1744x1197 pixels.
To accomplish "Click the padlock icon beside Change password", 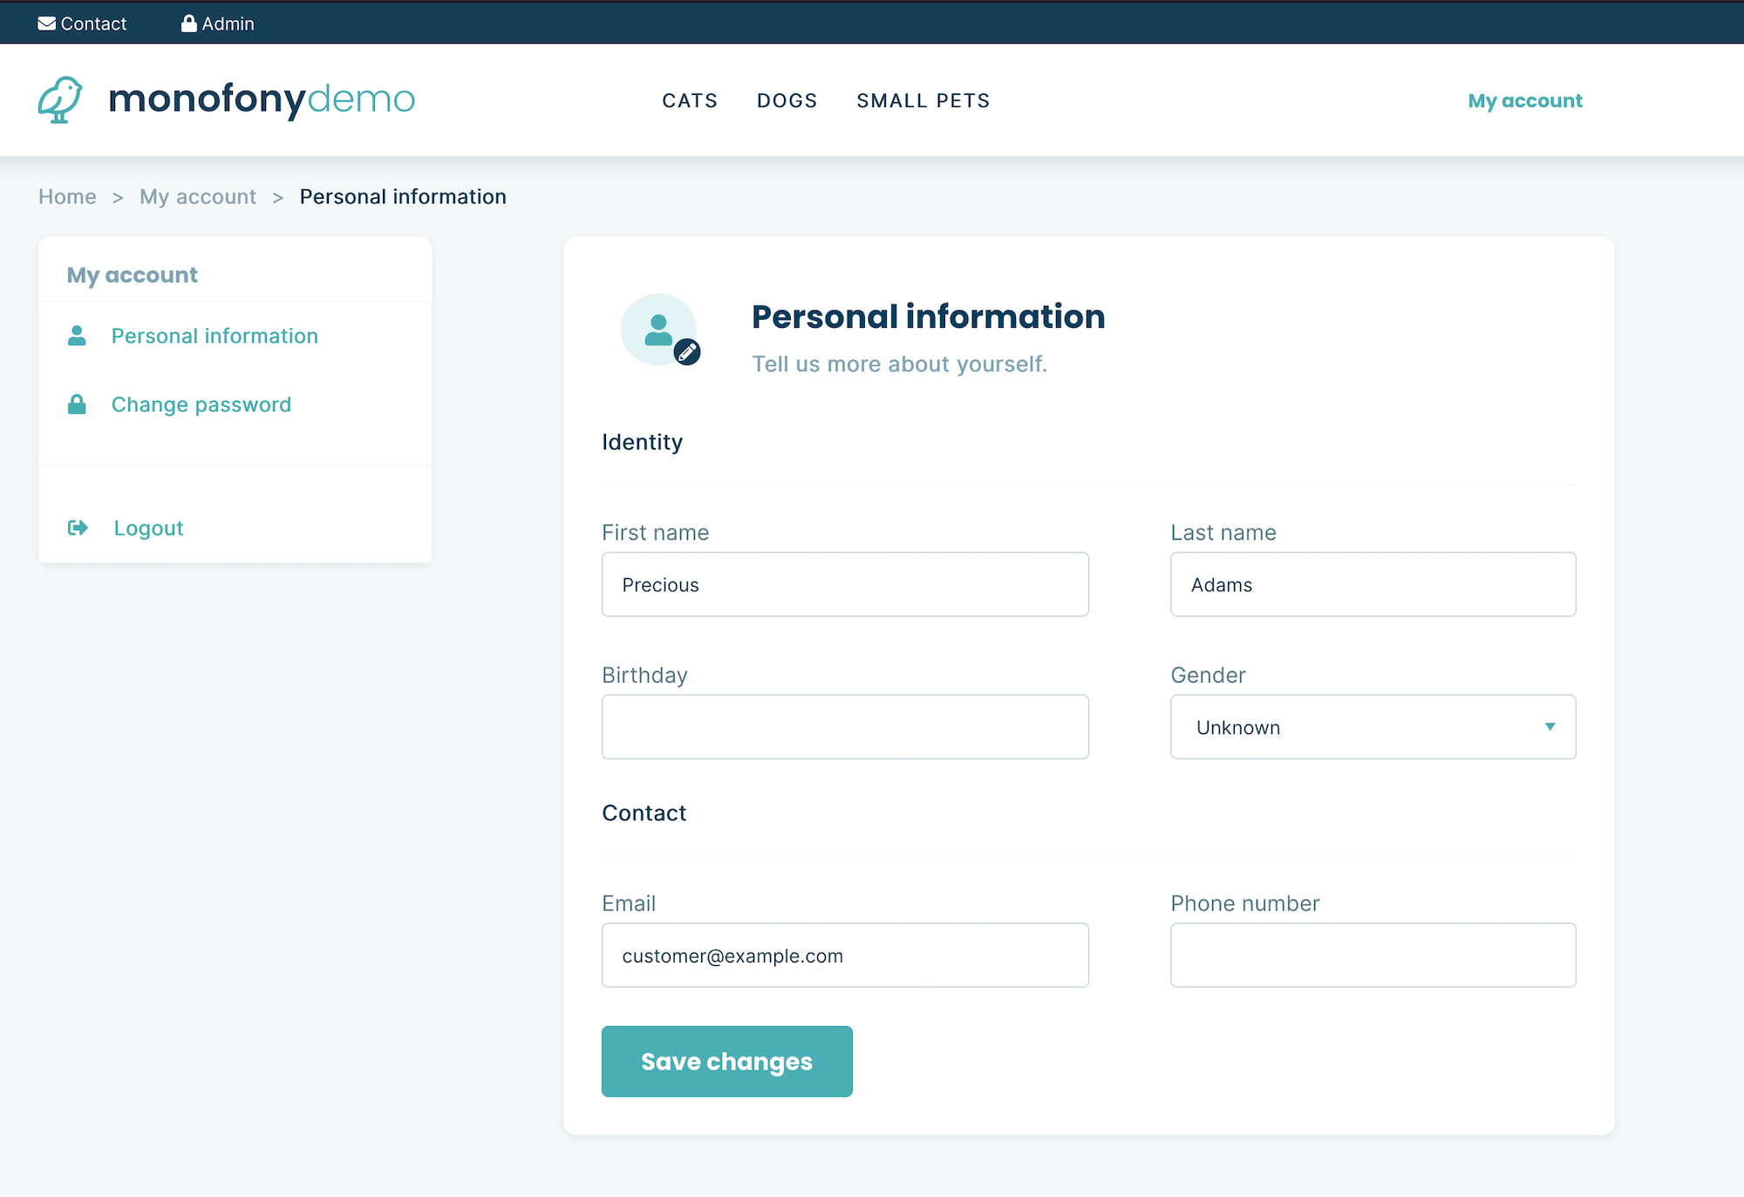I will click(x=77, y=405).
